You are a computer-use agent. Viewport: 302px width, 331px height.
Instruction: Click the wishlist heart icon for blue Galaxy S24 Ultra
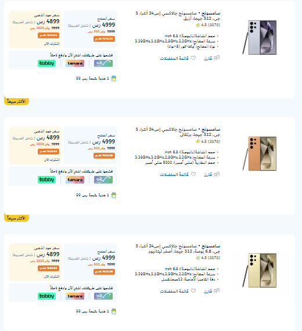coord(193,58)
